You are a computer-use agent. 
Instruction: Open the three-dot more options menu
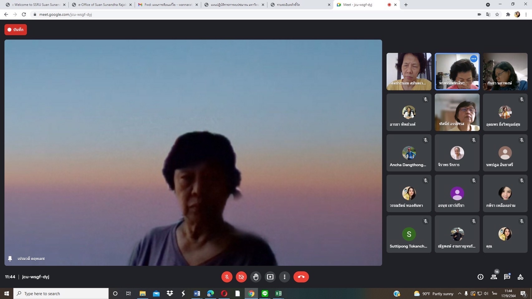pyautogui.click(x=284, y=277)
